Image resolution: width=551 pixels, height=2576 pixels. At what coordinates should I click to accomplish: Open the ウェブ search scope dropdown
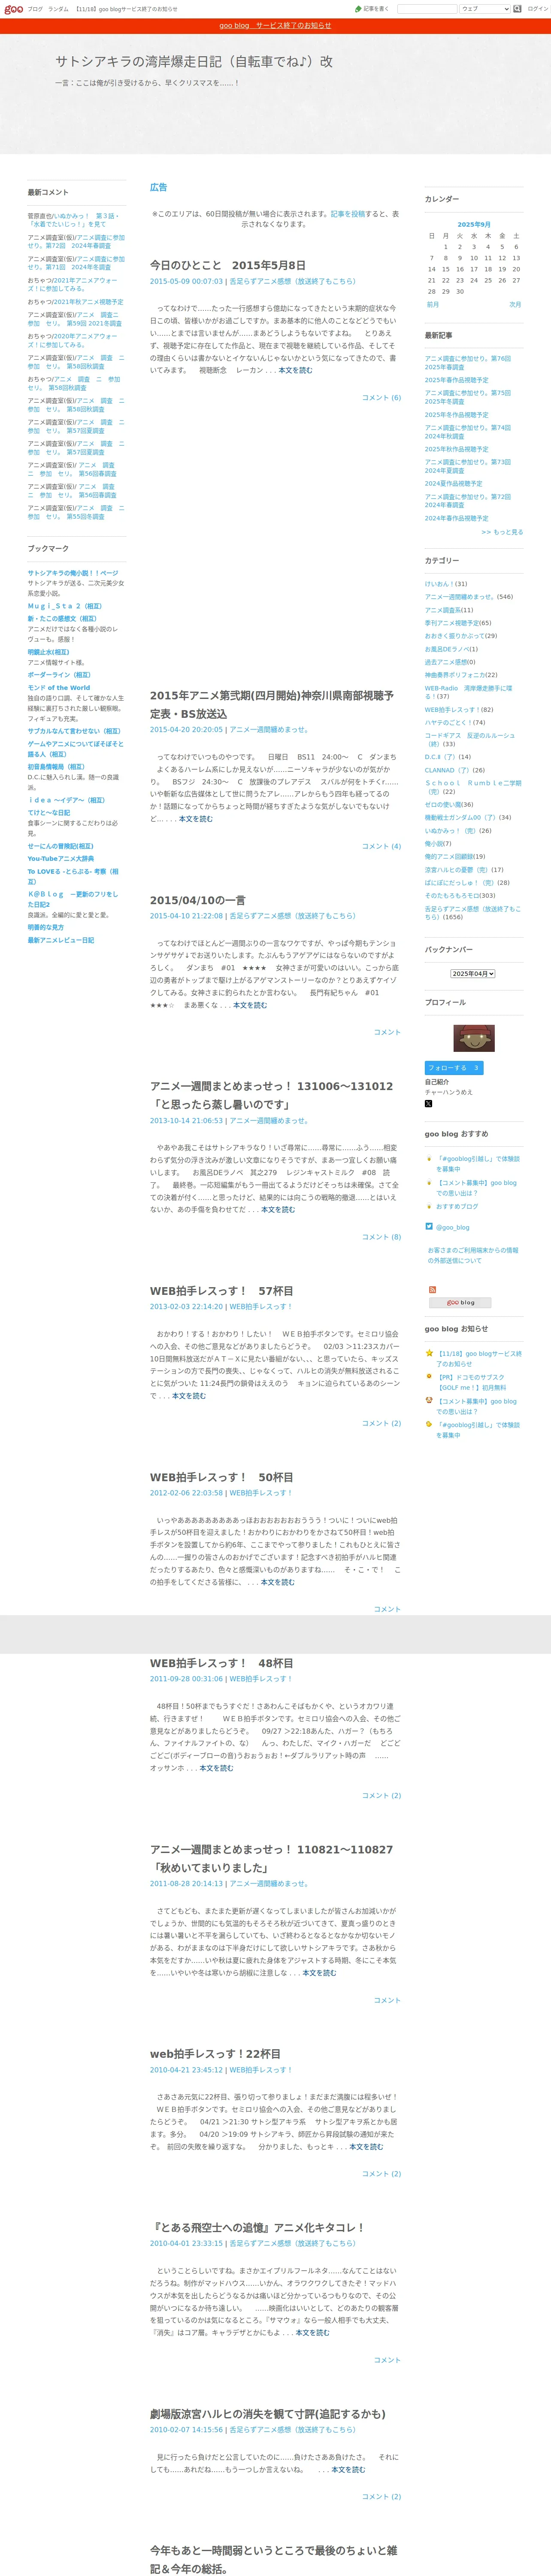(x=485, y=9)
